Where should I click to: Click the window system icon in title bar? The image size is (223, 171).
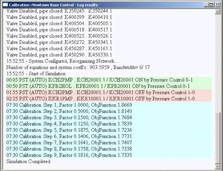click(5, 5)
